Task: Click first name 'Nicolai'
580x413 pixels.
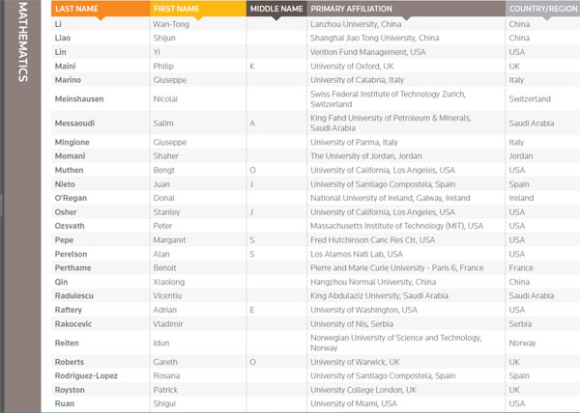Action: (x=165, y=99)
